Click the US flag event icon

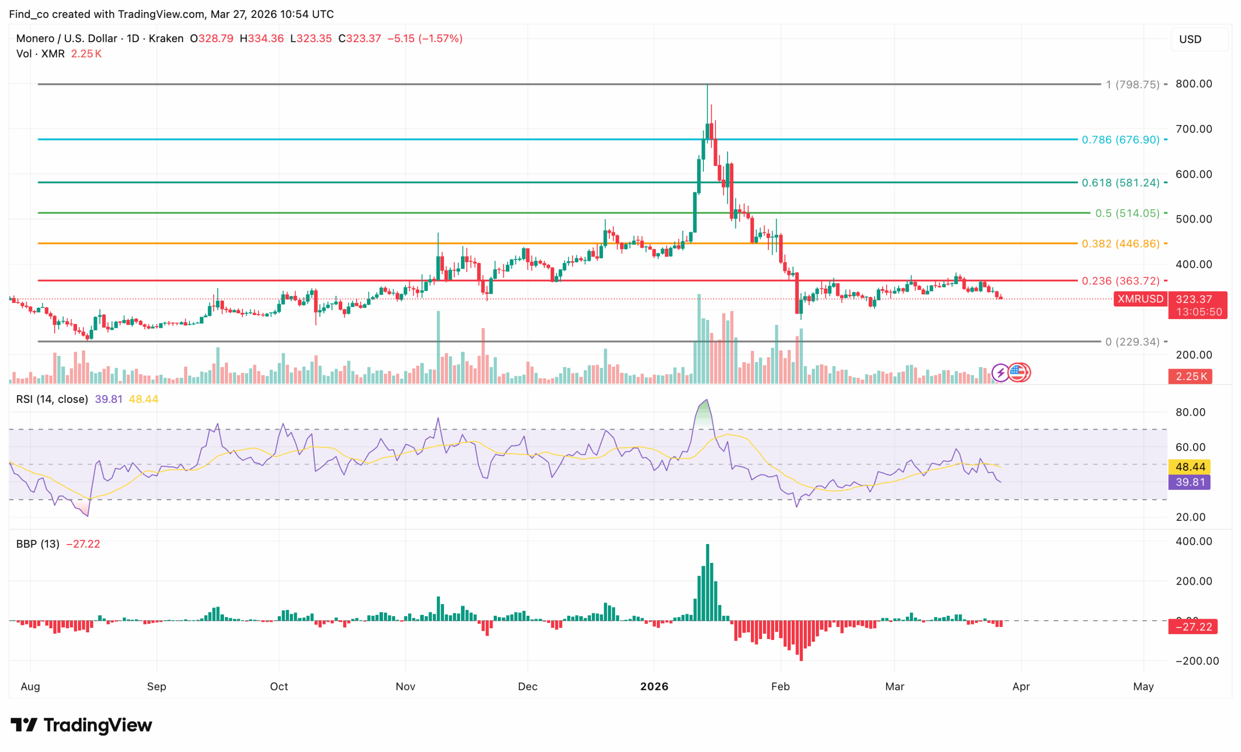tap(1018, 373)
